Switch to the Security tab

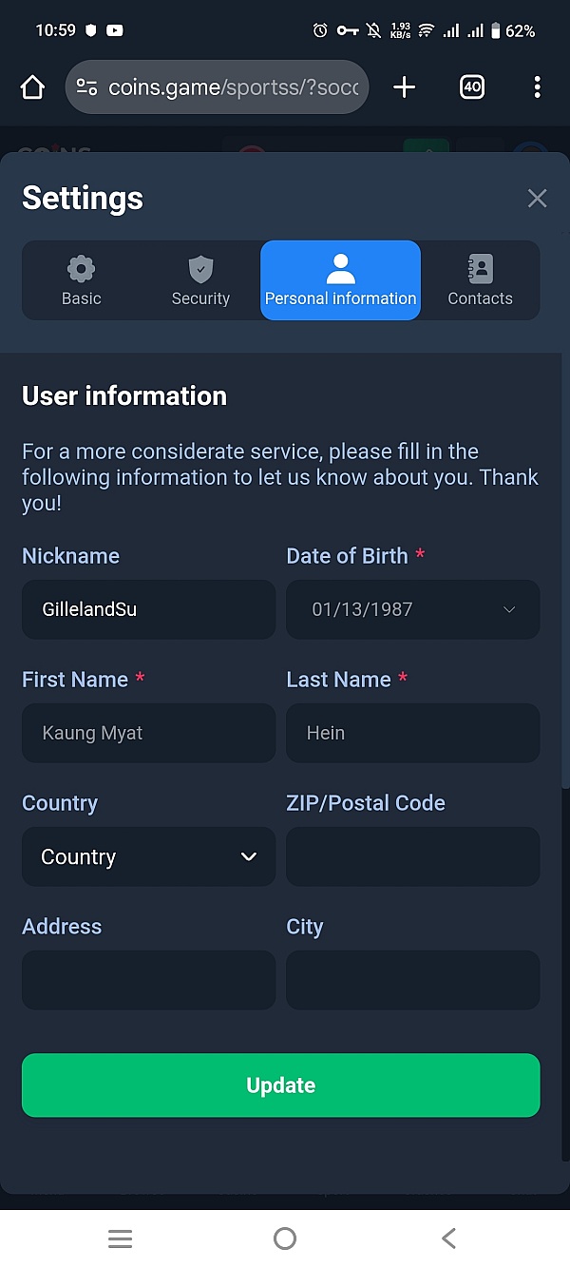coord(200,280)
